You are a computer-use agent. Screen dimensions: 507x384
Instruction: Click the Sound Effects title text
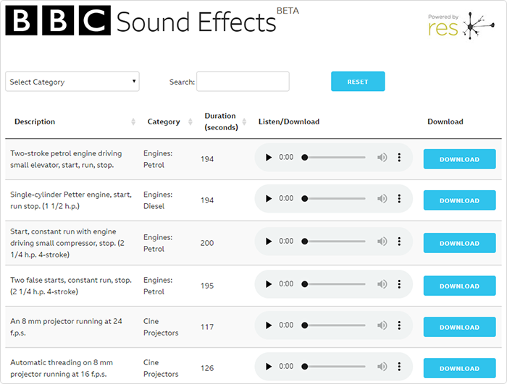196,22
